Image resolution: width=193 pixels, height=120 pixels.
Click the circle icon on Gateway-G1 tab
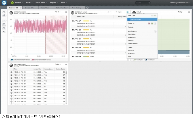click(21, 8)
